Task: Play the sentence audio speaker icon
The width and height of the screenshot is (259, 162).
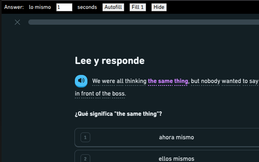Action: [81, 81]
